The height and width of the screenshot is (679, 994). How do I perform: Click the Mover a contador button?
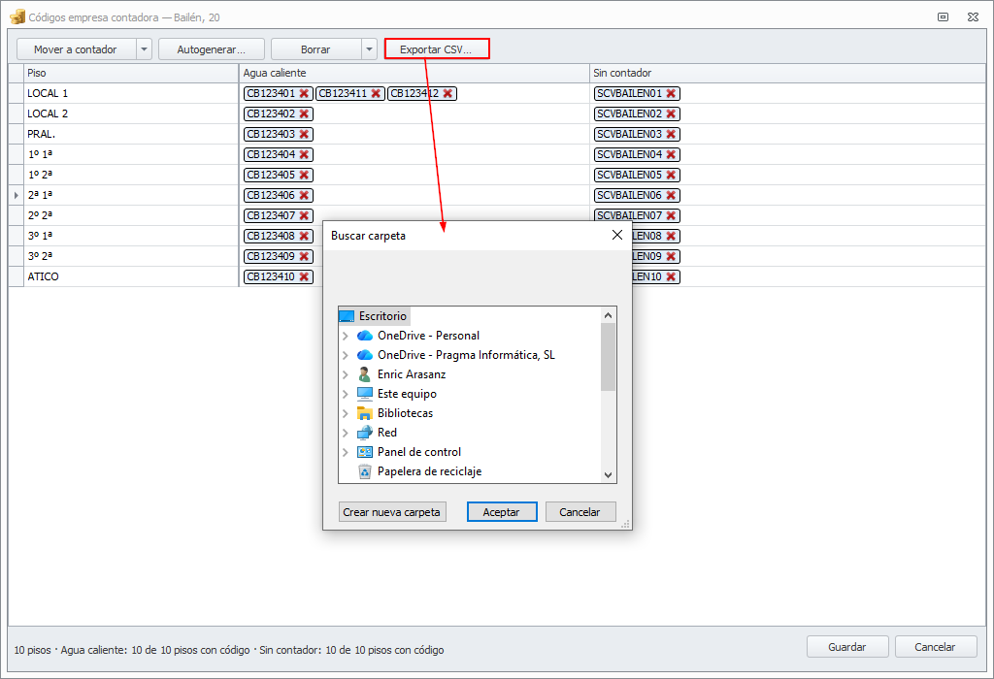76,49
